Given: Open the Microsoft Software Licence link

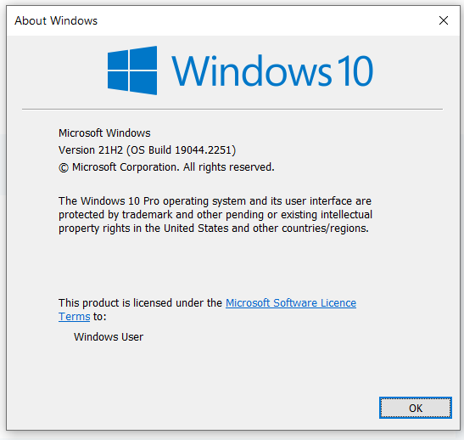Looking at the screenshot, I should [291, 302].
